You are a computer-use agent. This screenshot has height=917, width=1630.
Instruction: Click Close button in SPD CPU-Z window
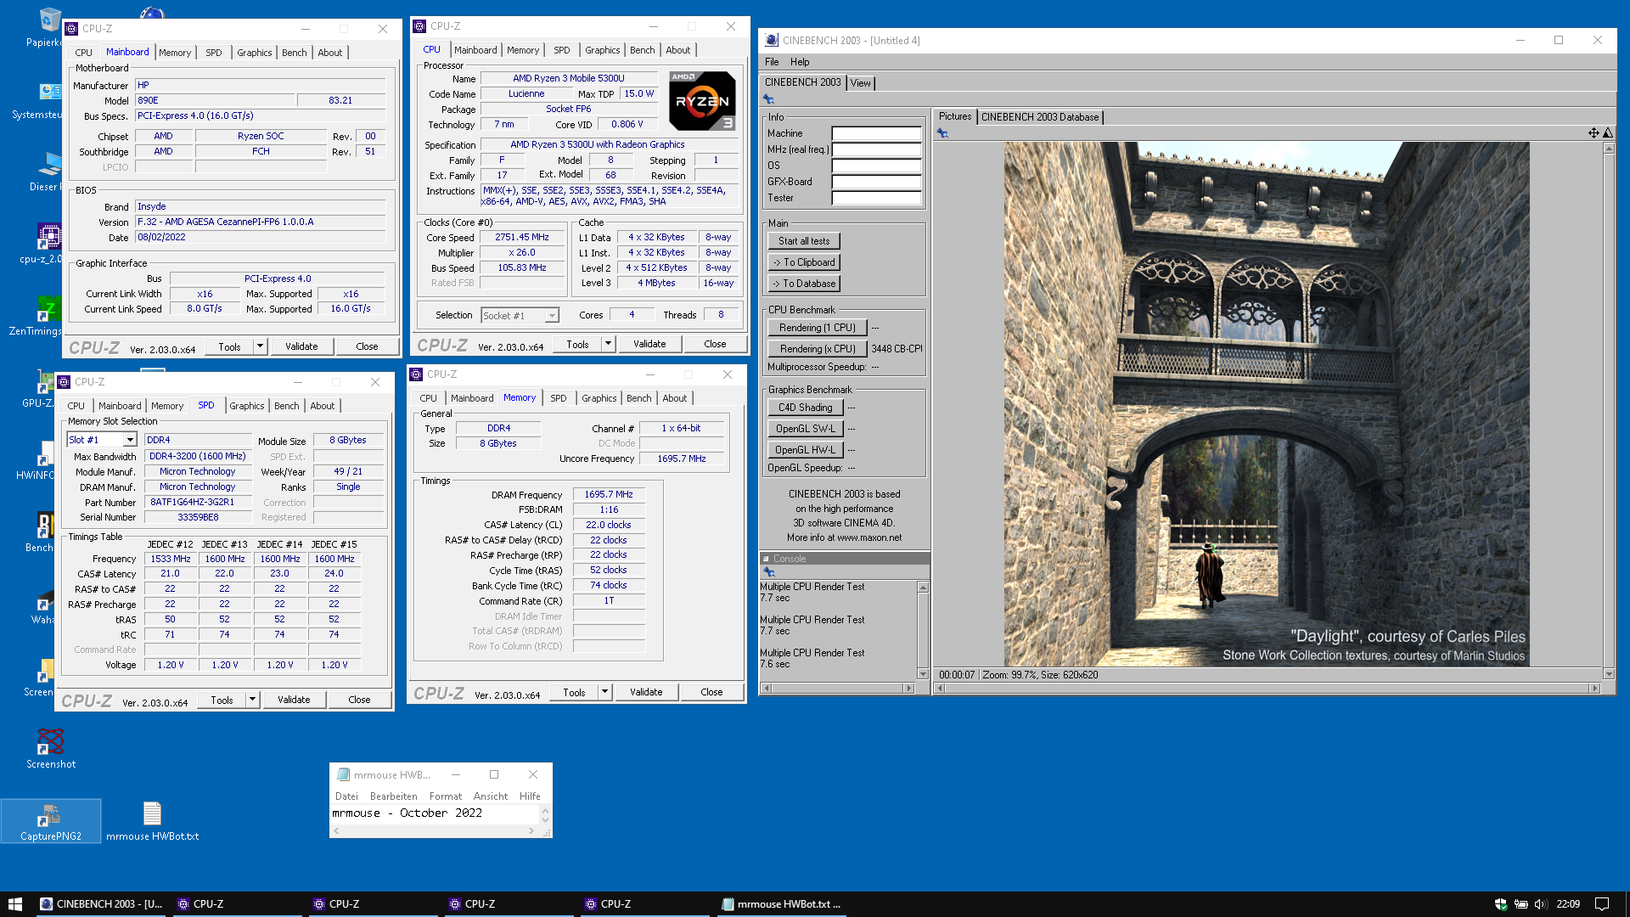359,700
